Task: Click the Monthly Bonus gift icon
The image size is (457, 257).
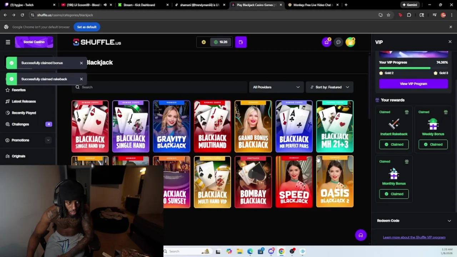Action: pos(406,161)
